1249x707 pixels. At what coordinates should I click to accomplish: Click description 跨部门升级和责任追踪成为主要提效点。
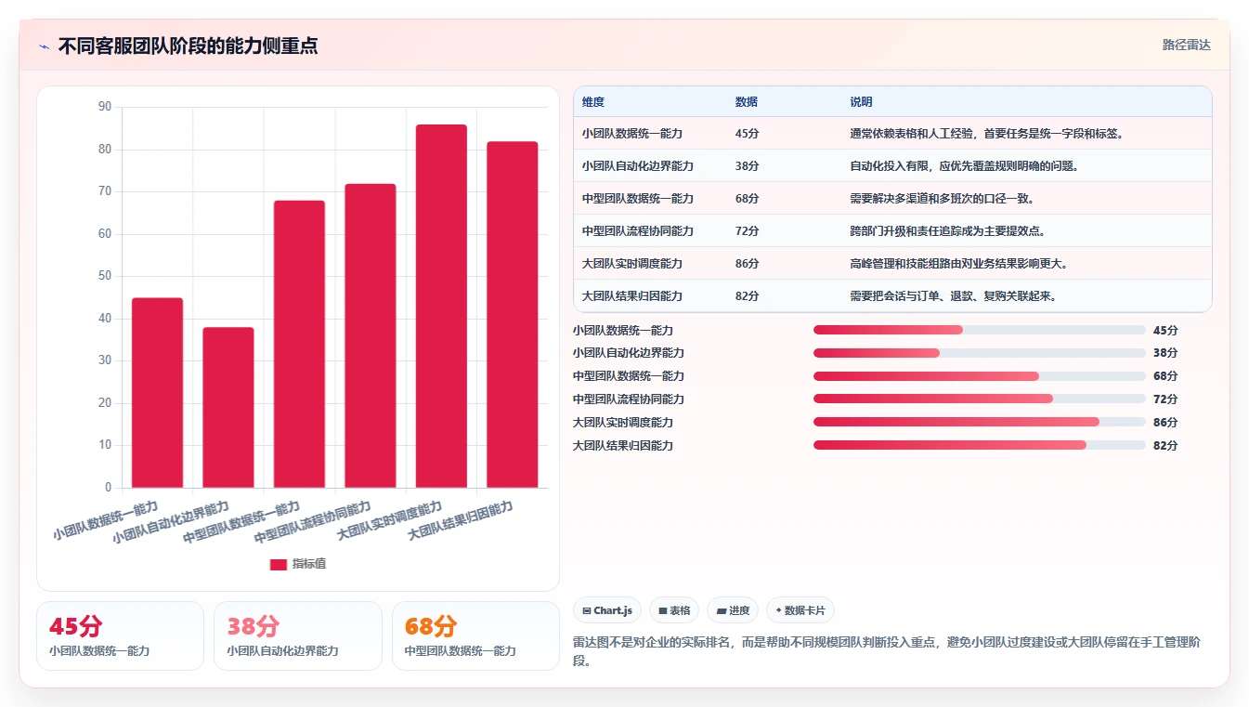coord(947,231)
